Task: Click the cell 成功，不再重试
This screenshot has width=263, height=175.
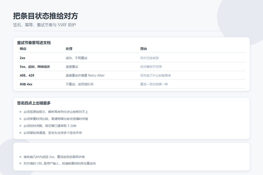Action: click(x=77, y=58)
